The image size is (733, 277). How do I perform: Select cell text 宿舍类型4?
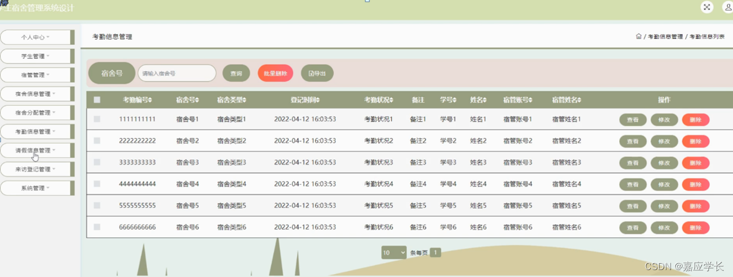(x=231, y=184)
